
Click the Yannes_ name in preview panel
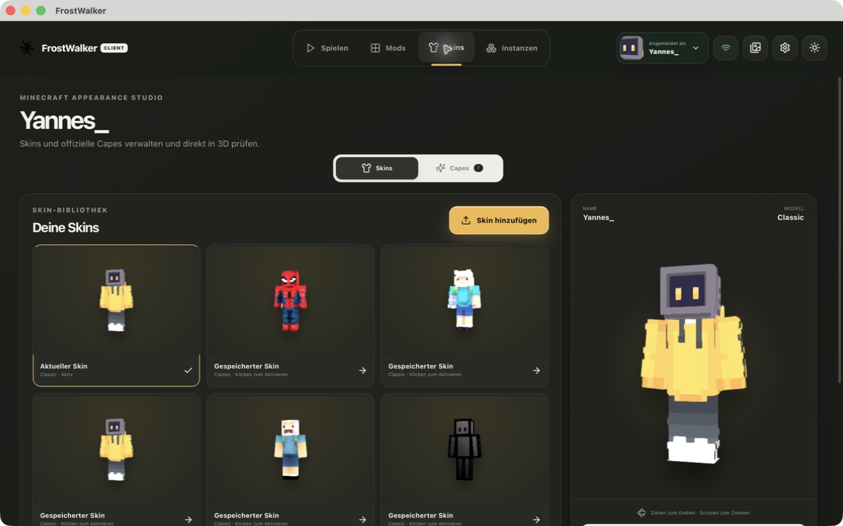pyautogui.click(x=598, y=218)
